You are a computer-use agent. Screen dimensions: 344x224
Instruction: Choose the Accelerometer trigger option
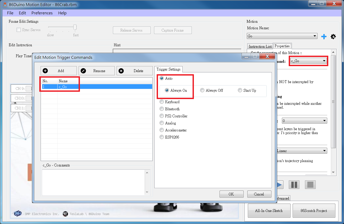[162, 130]
